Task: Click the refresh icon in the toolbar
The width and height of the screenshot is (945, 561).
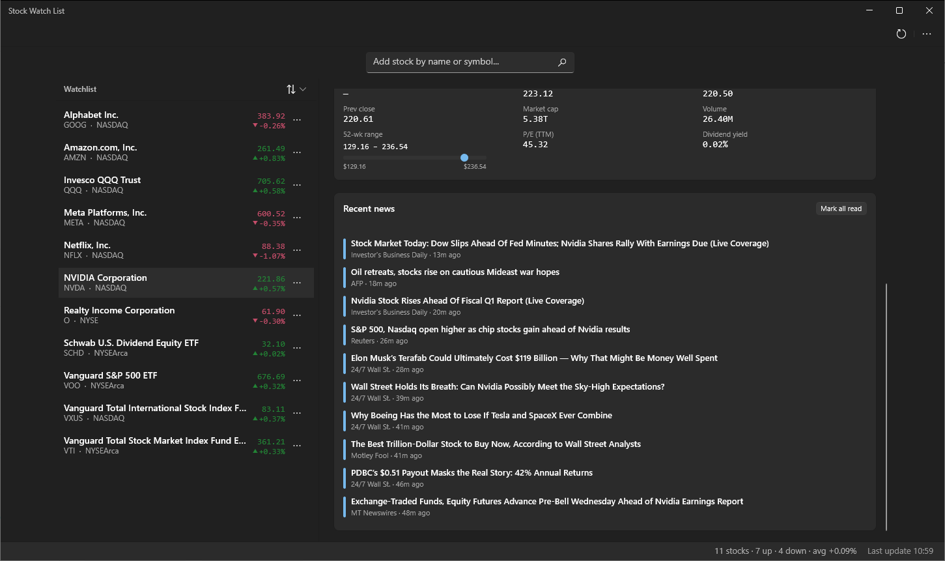Action: tap(901, 34)
